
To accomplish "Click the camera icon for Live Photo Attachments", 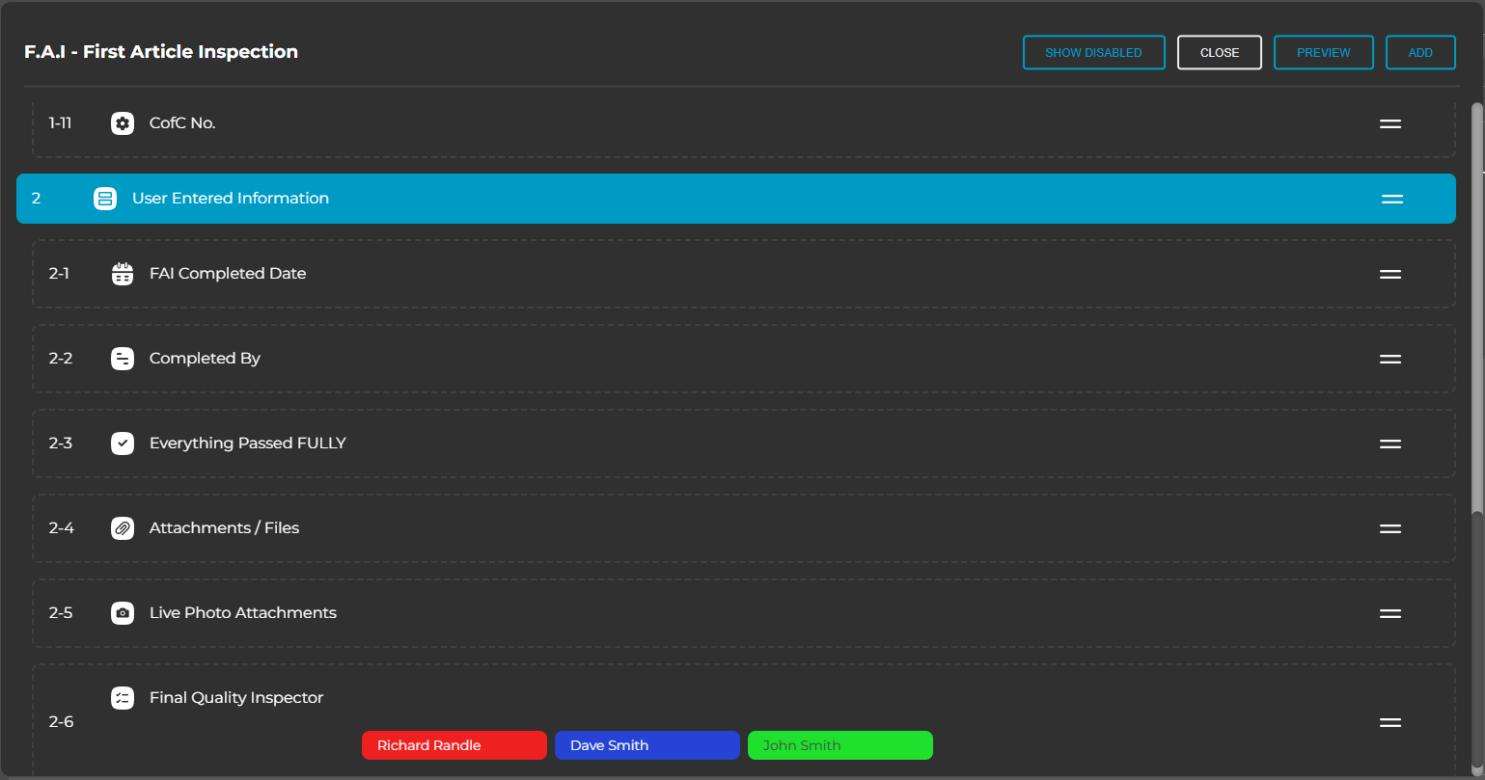I will coord(123,613).
